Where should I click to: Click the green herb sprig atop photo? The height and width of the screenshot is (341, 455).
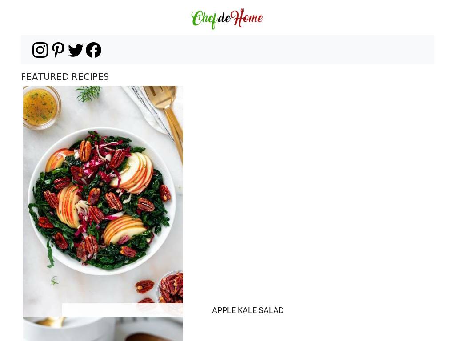click(88, 93)
